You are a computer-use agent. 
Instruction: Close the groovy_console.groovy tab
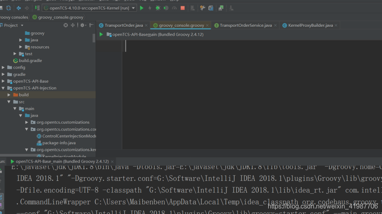pos(207,26)
